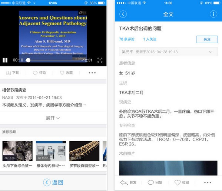Open the 1 人关注 followers link
Image resolution: width=222 pixels, height=191 pixels.
click(150, 39)
